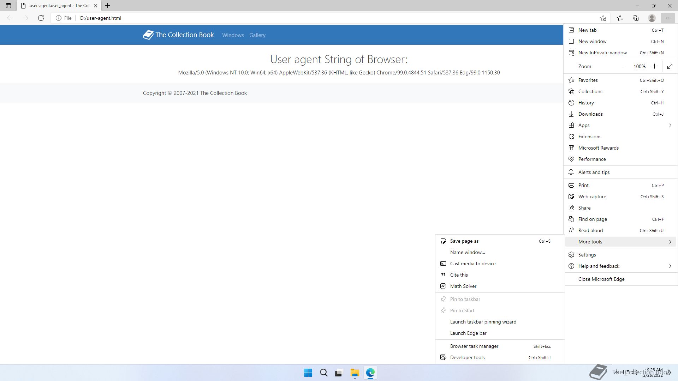Open the Collections toolbar icon
This screenshot has height=381, width=678.
(636, 18)
